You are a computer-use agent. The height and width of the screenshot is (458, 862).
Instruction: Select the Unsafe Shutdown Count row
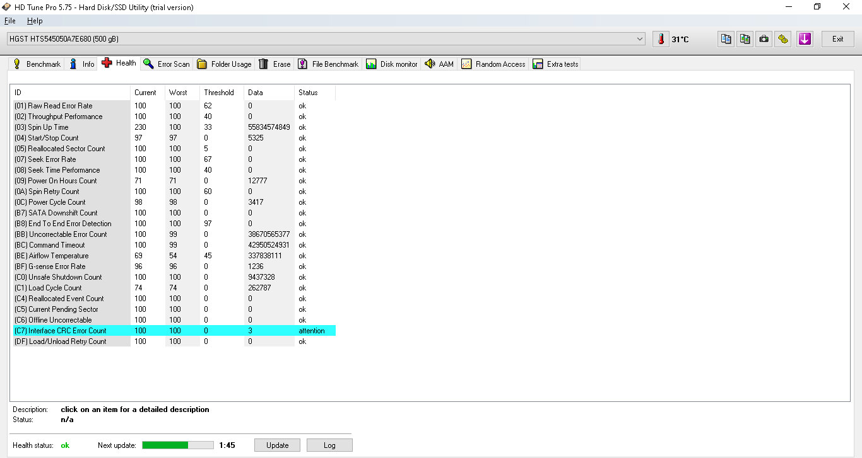174,277
